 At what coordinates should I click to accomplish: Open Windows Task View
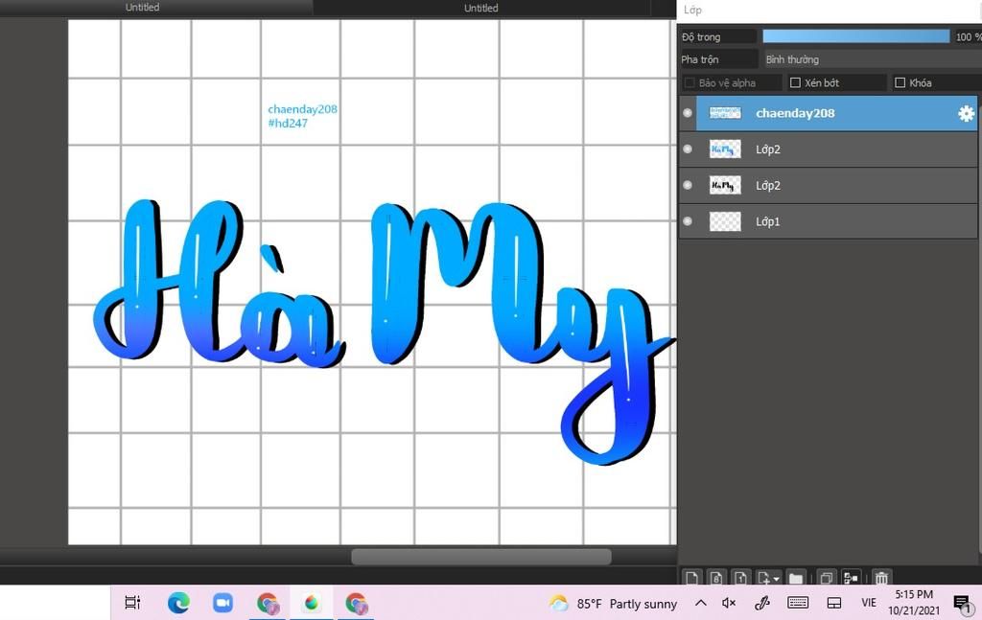tap(132, 603)
